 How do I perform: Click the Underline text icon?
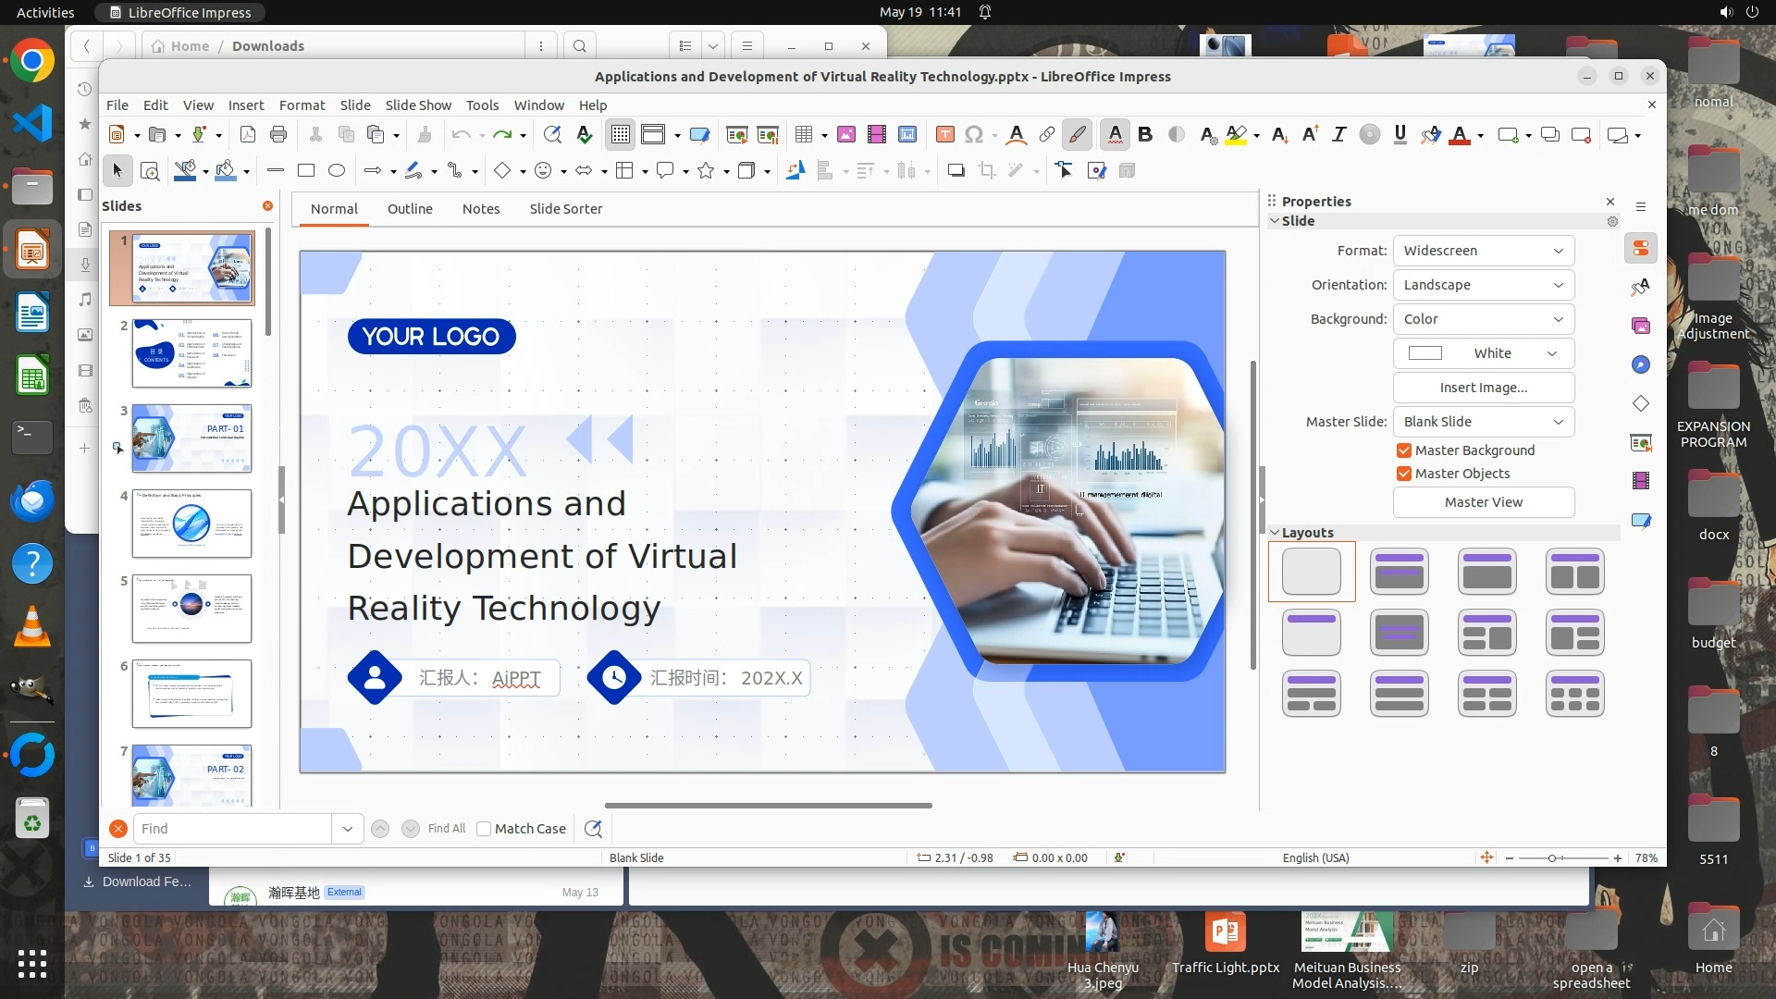tap(1400, 135)
